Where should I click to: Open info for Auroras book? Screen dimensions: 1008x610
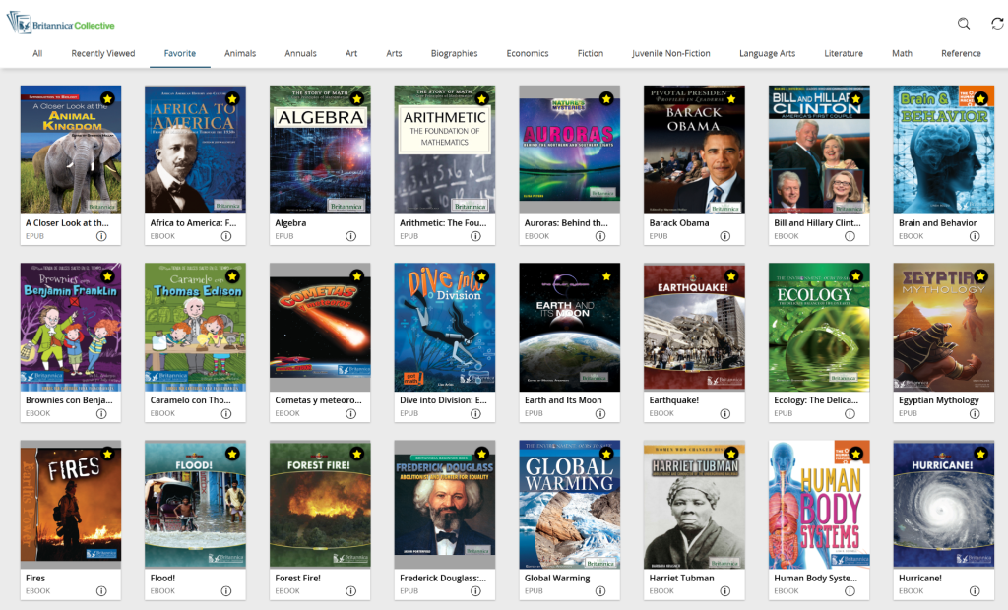pyautogui.click(x=600, y=236)
